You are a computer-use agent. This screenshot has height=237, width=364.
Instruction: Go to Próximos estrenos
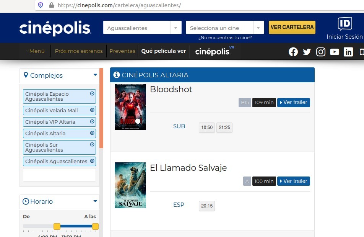pyautogui.click(x=79, y=51)
